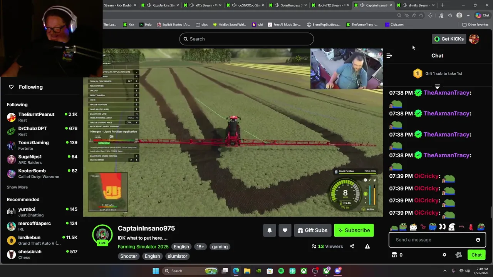The width and height of the screenshot is (493, 277).
Task: Open the browser profile icon in toolbar
Action: coord(459,15)
